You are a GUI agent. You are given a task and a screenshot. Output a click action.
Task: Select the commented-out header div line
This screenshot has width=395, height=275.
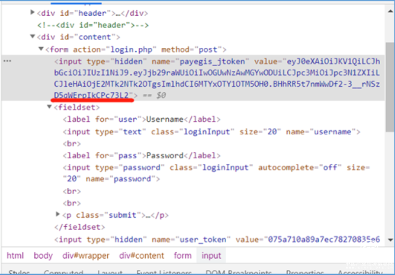93,25
